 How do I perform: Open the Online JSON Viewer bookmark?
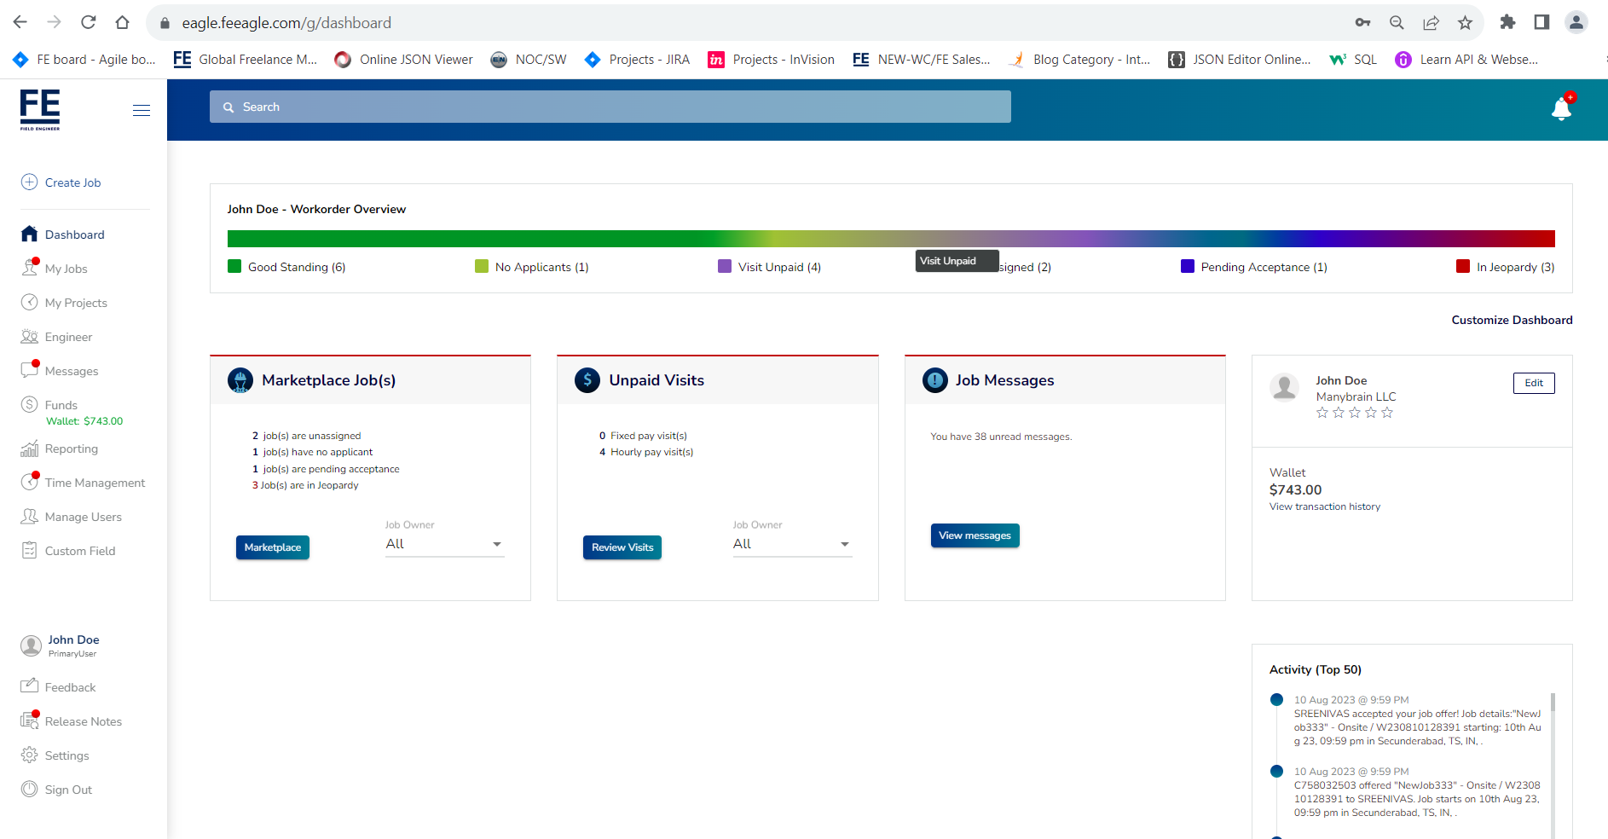click(403, 59)
